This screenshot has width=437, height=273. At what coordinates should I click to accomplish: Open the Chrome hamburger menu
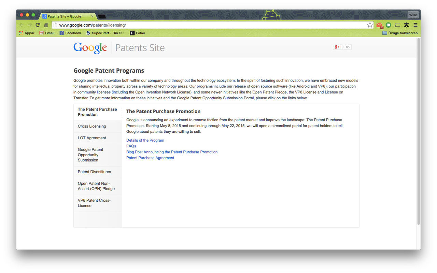(x=415, y=25)
